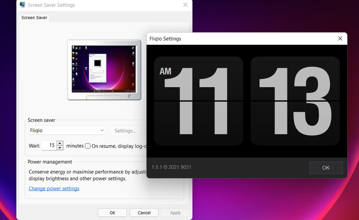Increase wait minutes with up arrow
The width and height of the screenshot is (359, 220).
60,143
